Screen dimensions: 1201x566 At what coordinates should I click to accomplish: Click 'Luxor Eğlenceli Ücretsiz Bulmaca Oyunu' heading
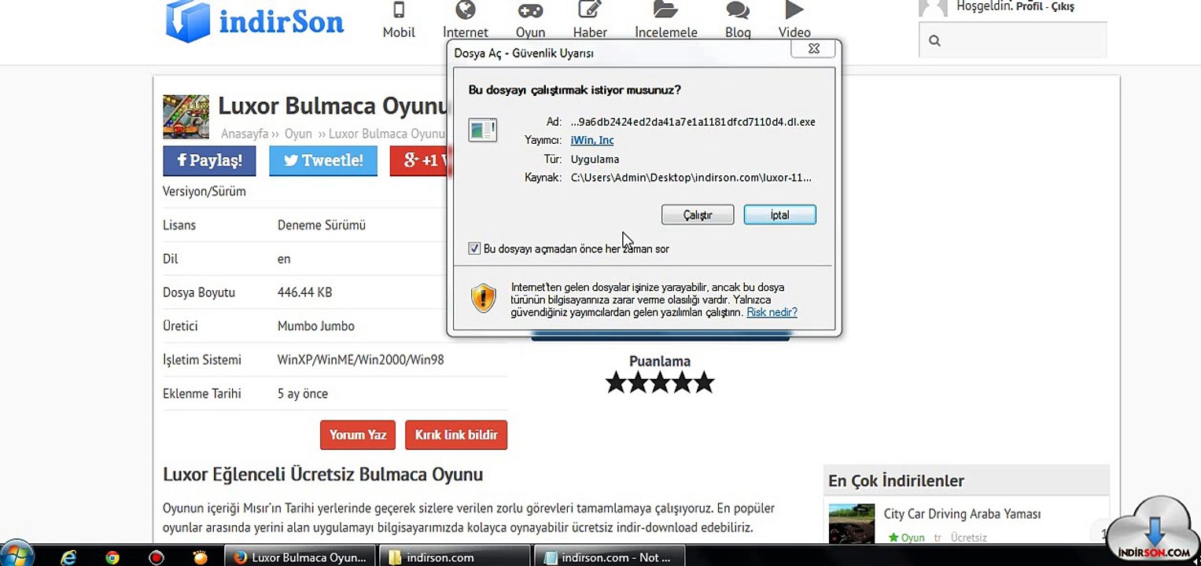coord(322,475)
